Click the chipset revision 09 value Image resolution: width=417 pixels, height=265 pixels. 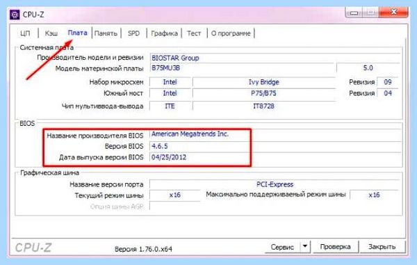click(x=388, y=82)
